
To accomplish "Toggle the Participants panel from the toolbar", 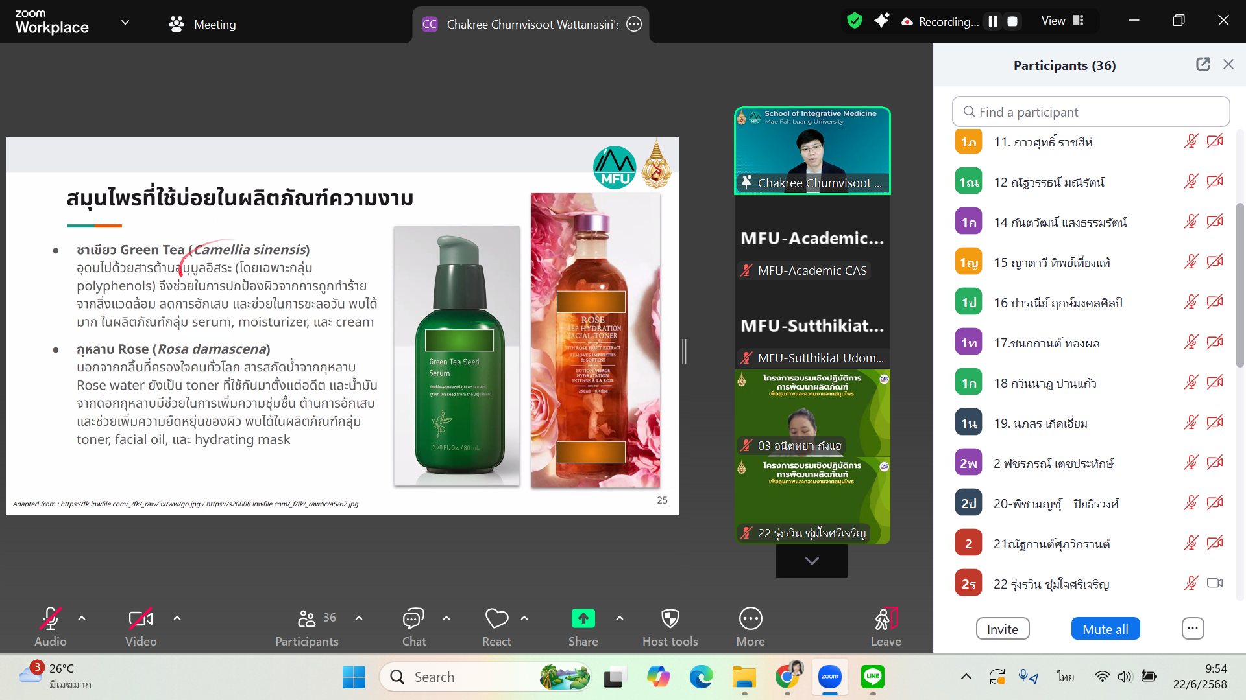I will click(x=307, y=626).
